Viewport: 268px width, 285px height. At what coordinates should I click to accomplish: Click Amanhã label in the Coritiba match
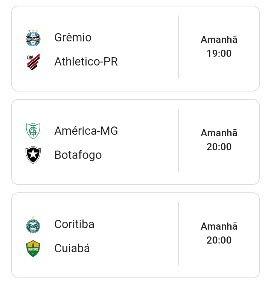(219, 226)
